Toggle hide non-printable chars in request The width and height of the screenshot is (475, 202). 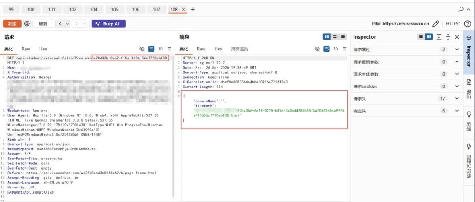pyautogui.click(x=142, y=49)
